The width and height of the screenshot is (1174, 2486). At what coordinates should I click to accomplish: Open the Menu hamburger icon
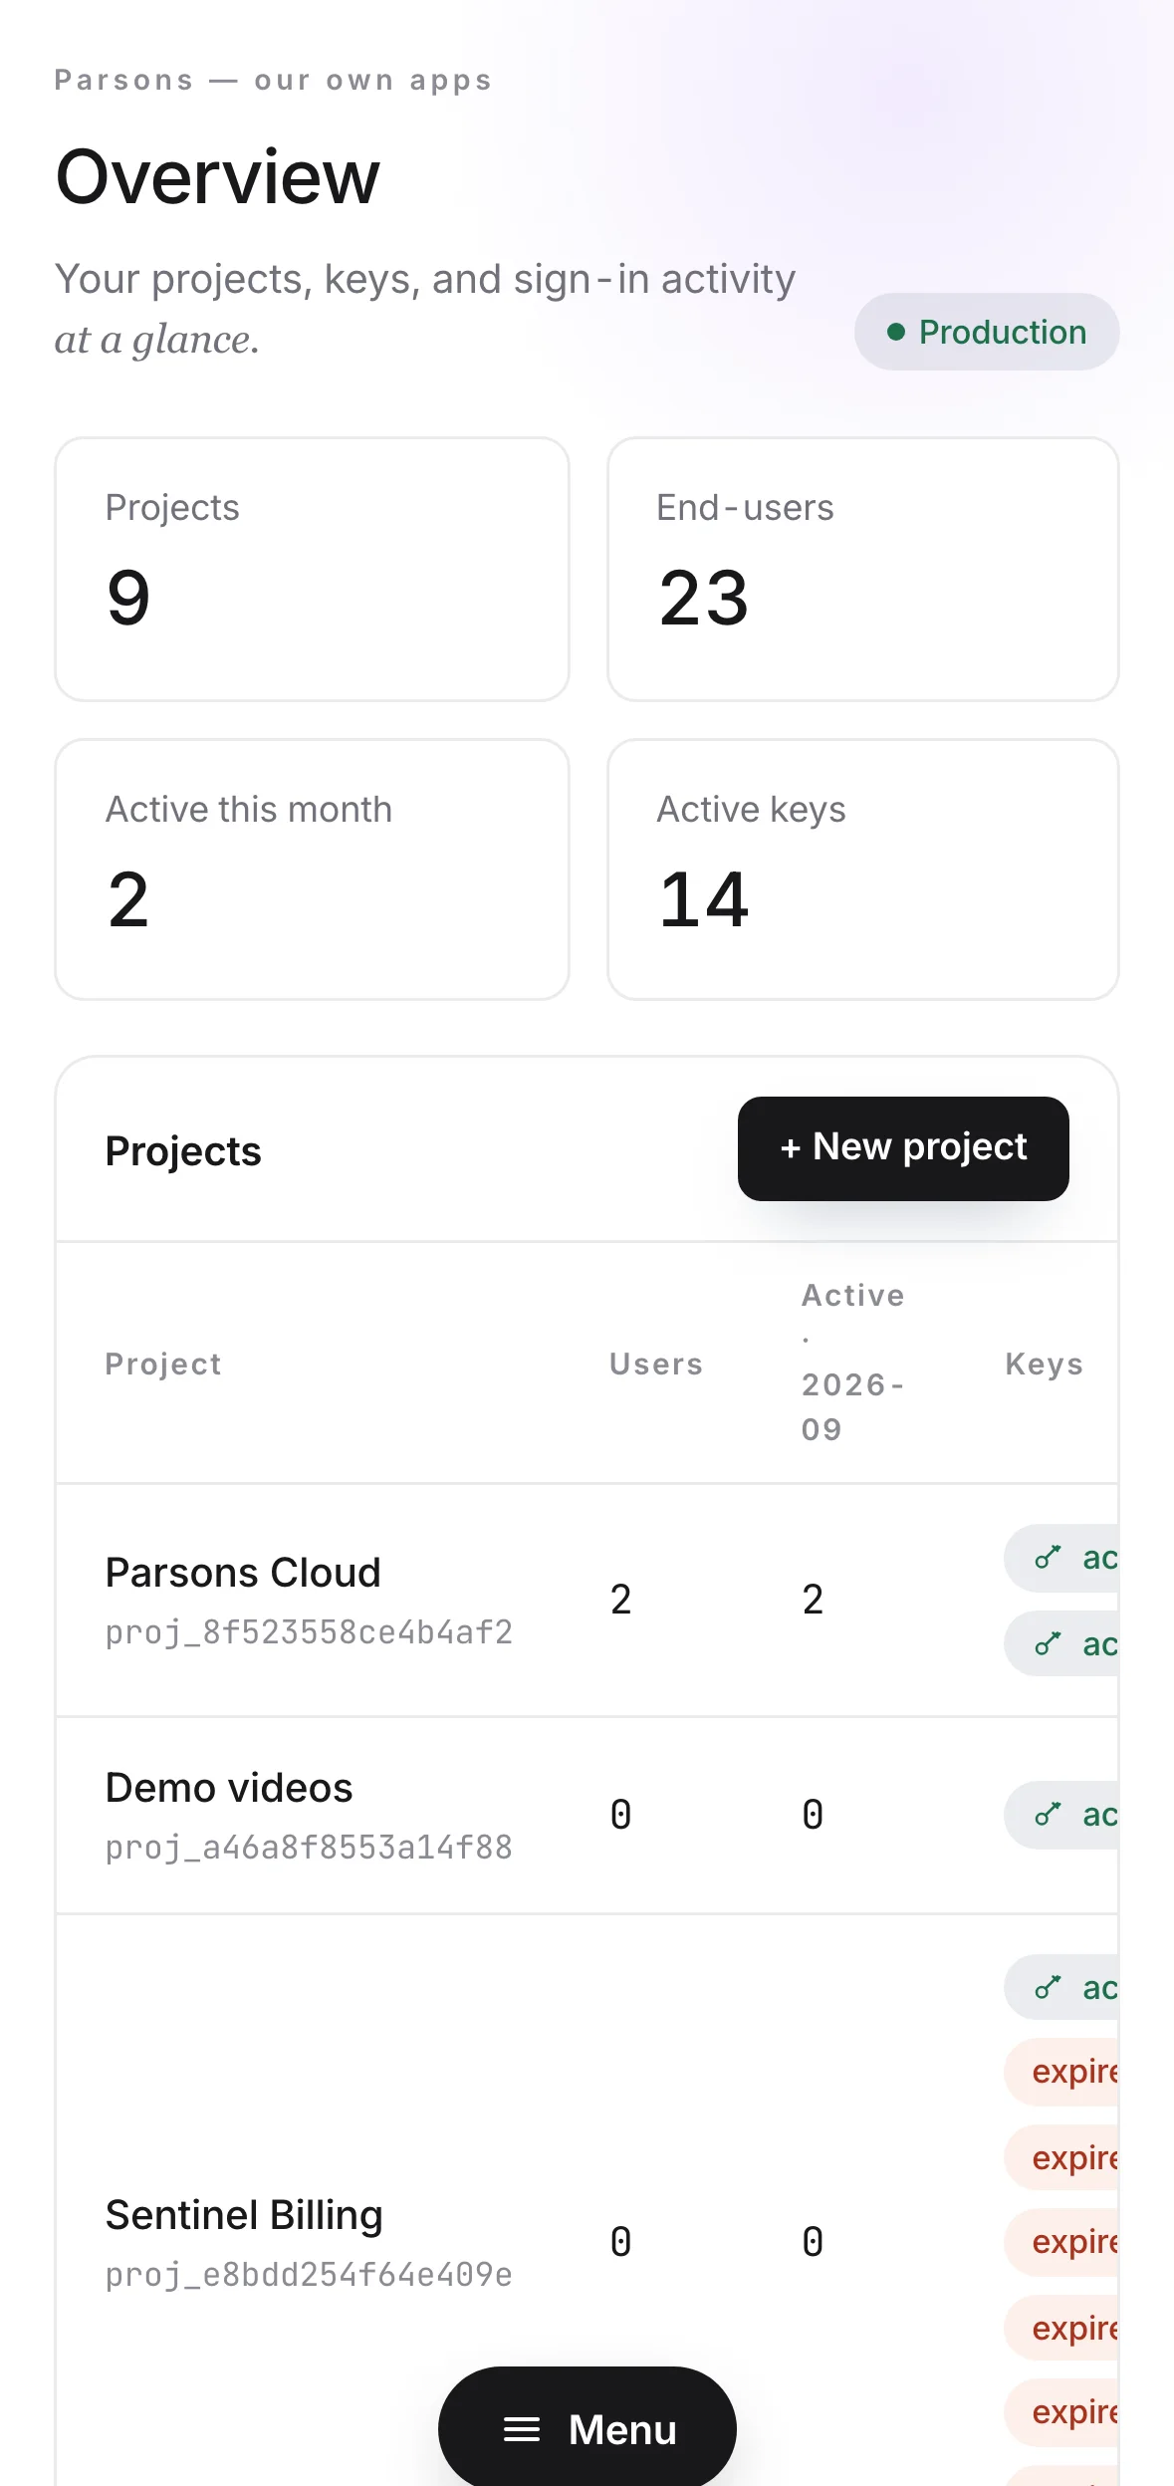click(522, 2429)
